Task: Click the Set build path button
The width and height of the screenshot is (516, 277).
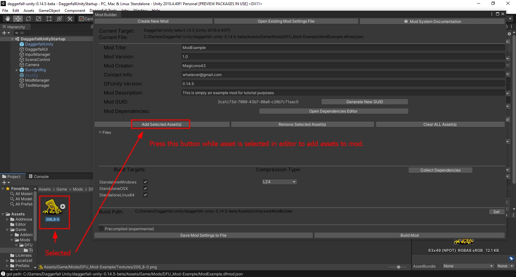Action: (x=497, y=212)
